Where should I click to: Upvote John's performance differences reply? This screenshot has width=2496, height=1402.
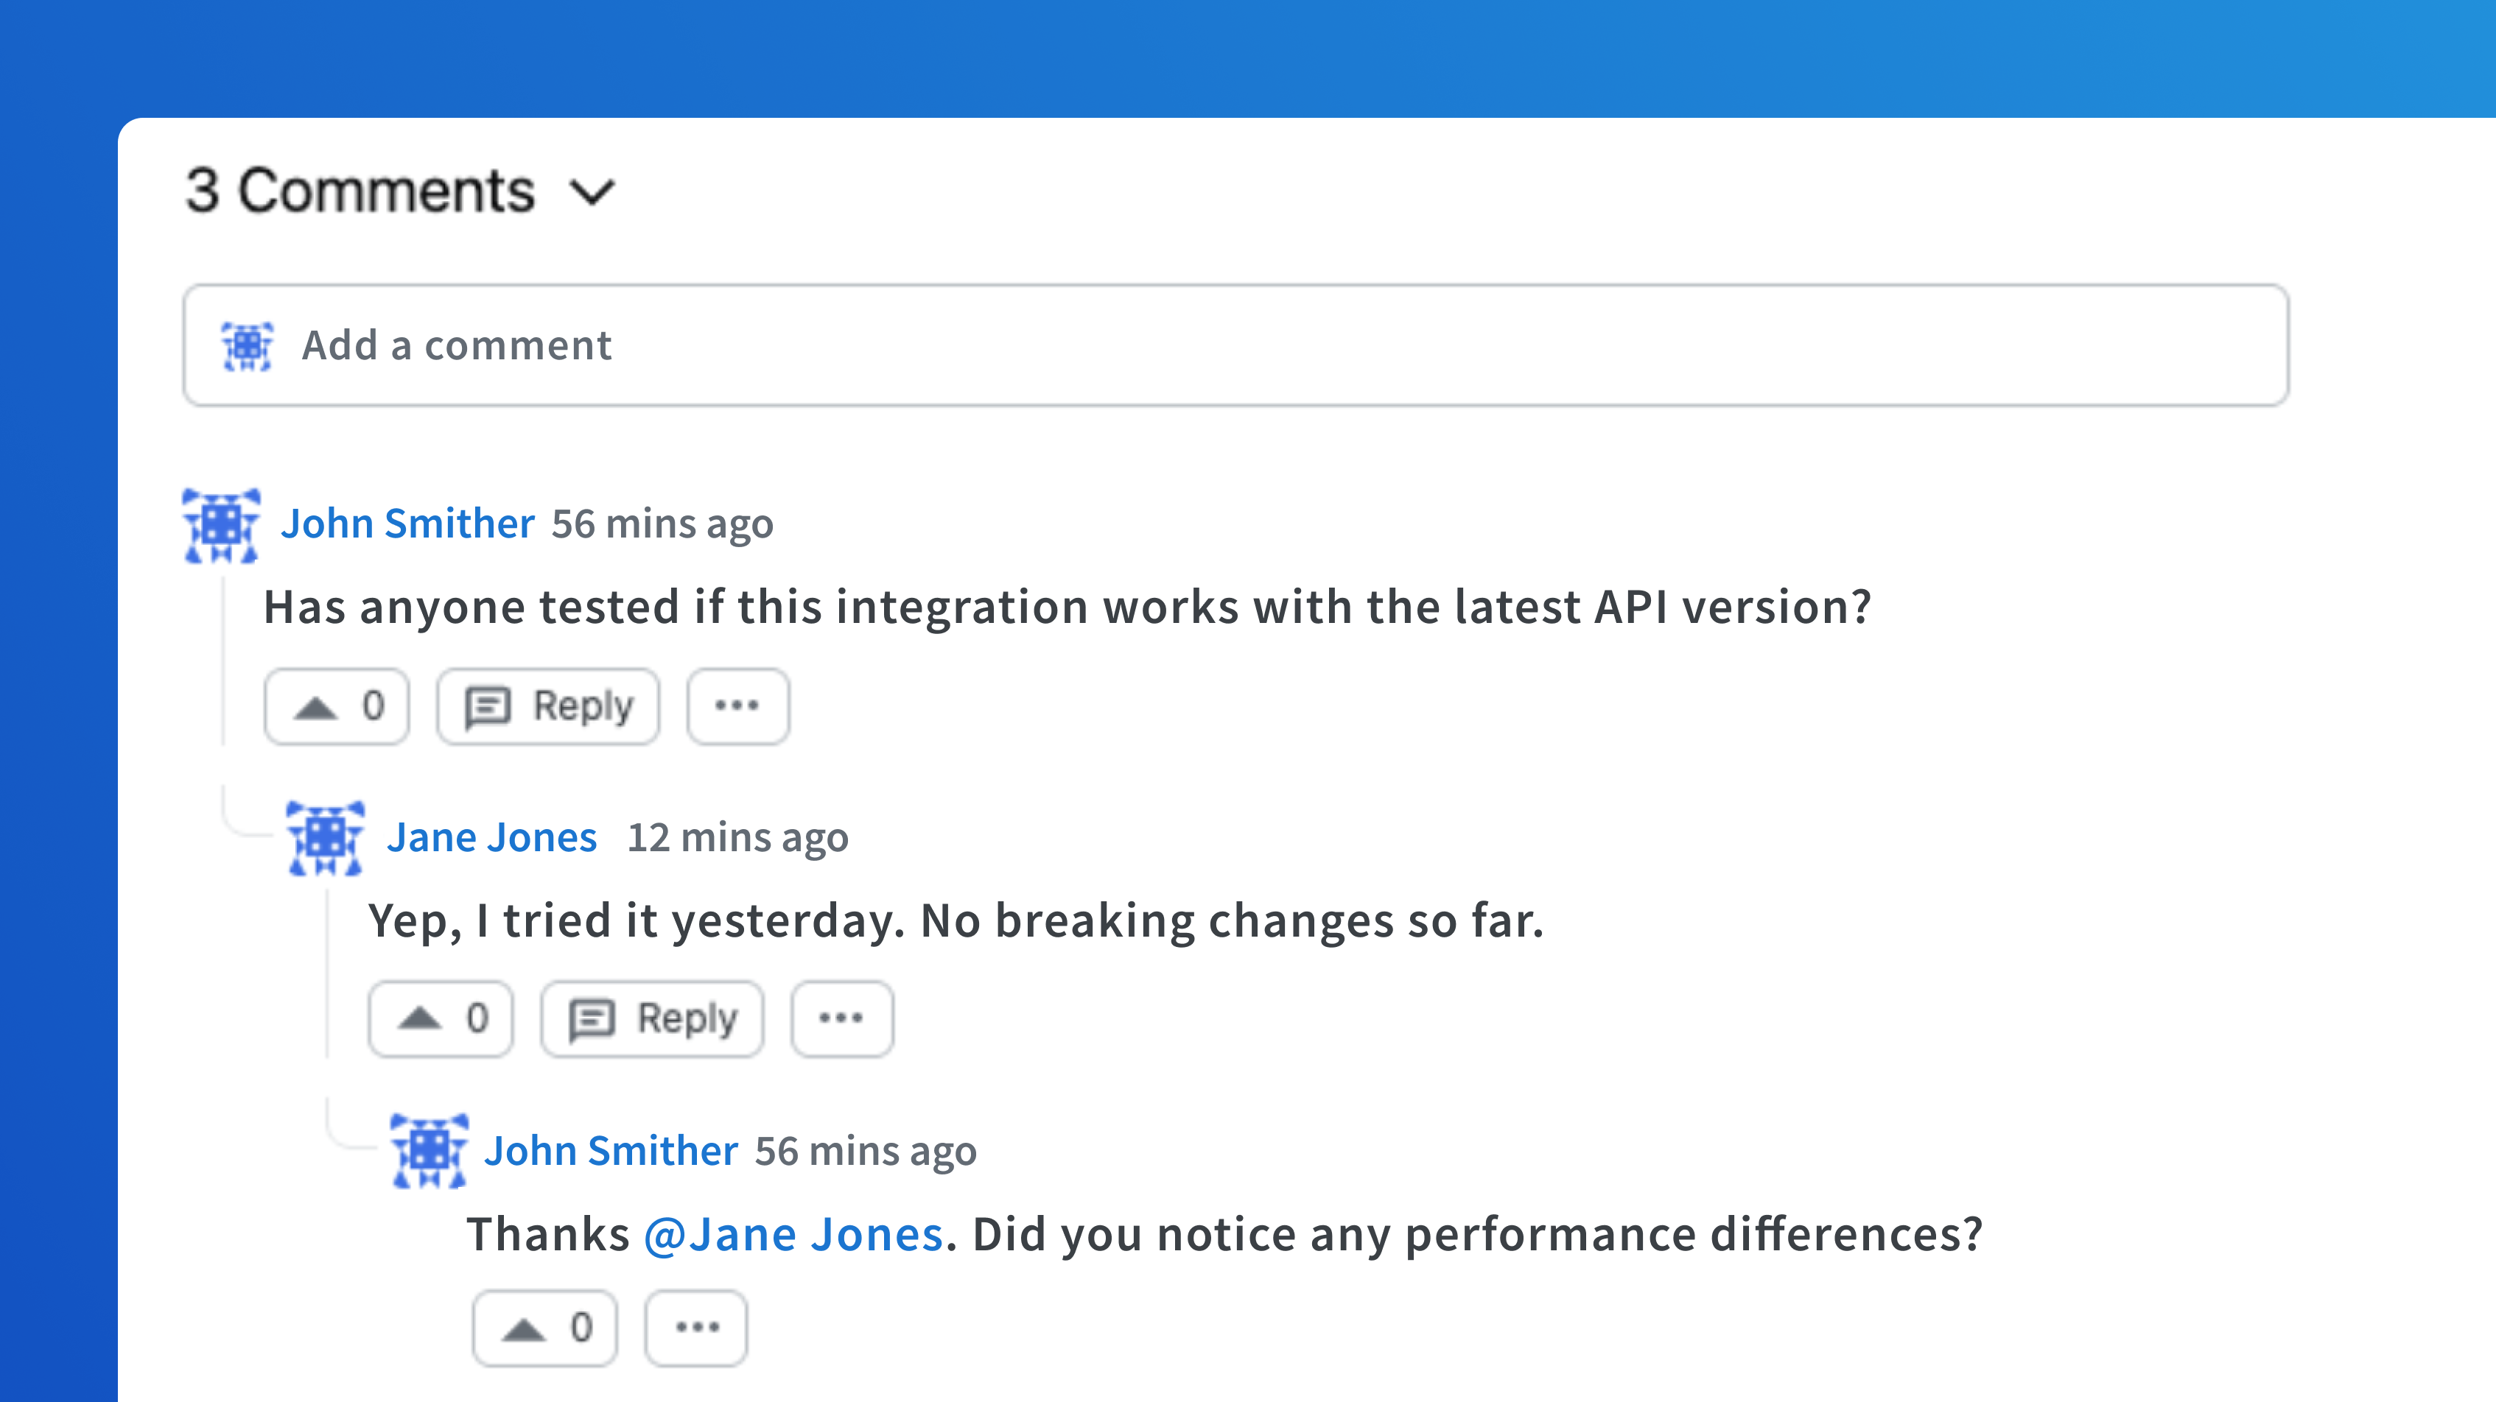pyautogui.click(x=544, y=1328)
